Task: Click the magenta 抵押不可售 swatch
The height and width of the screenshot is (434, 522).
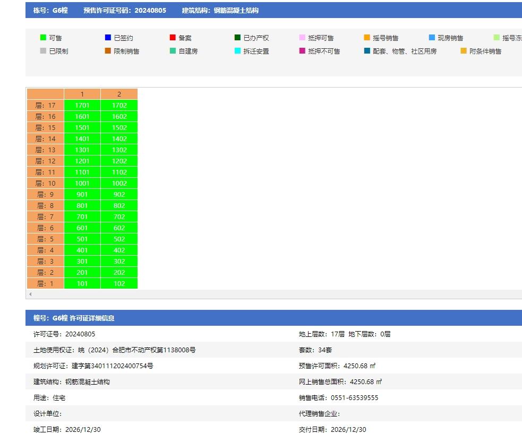Action: pyautogui.click(x=302, y=51)
